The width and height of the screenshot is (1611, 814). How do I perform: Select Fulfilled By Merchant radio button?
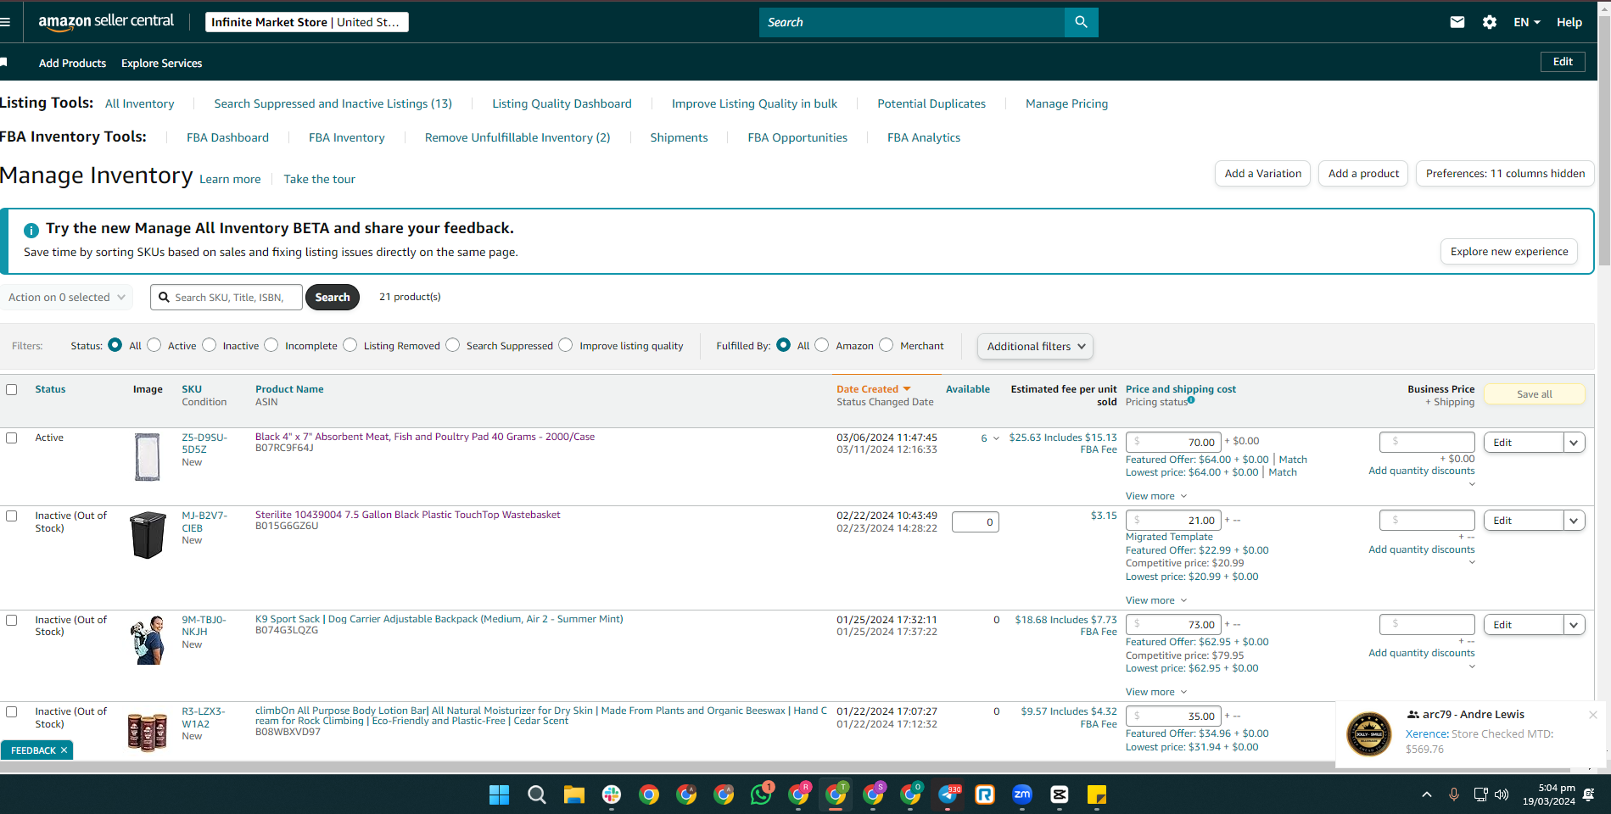(887, 345)
